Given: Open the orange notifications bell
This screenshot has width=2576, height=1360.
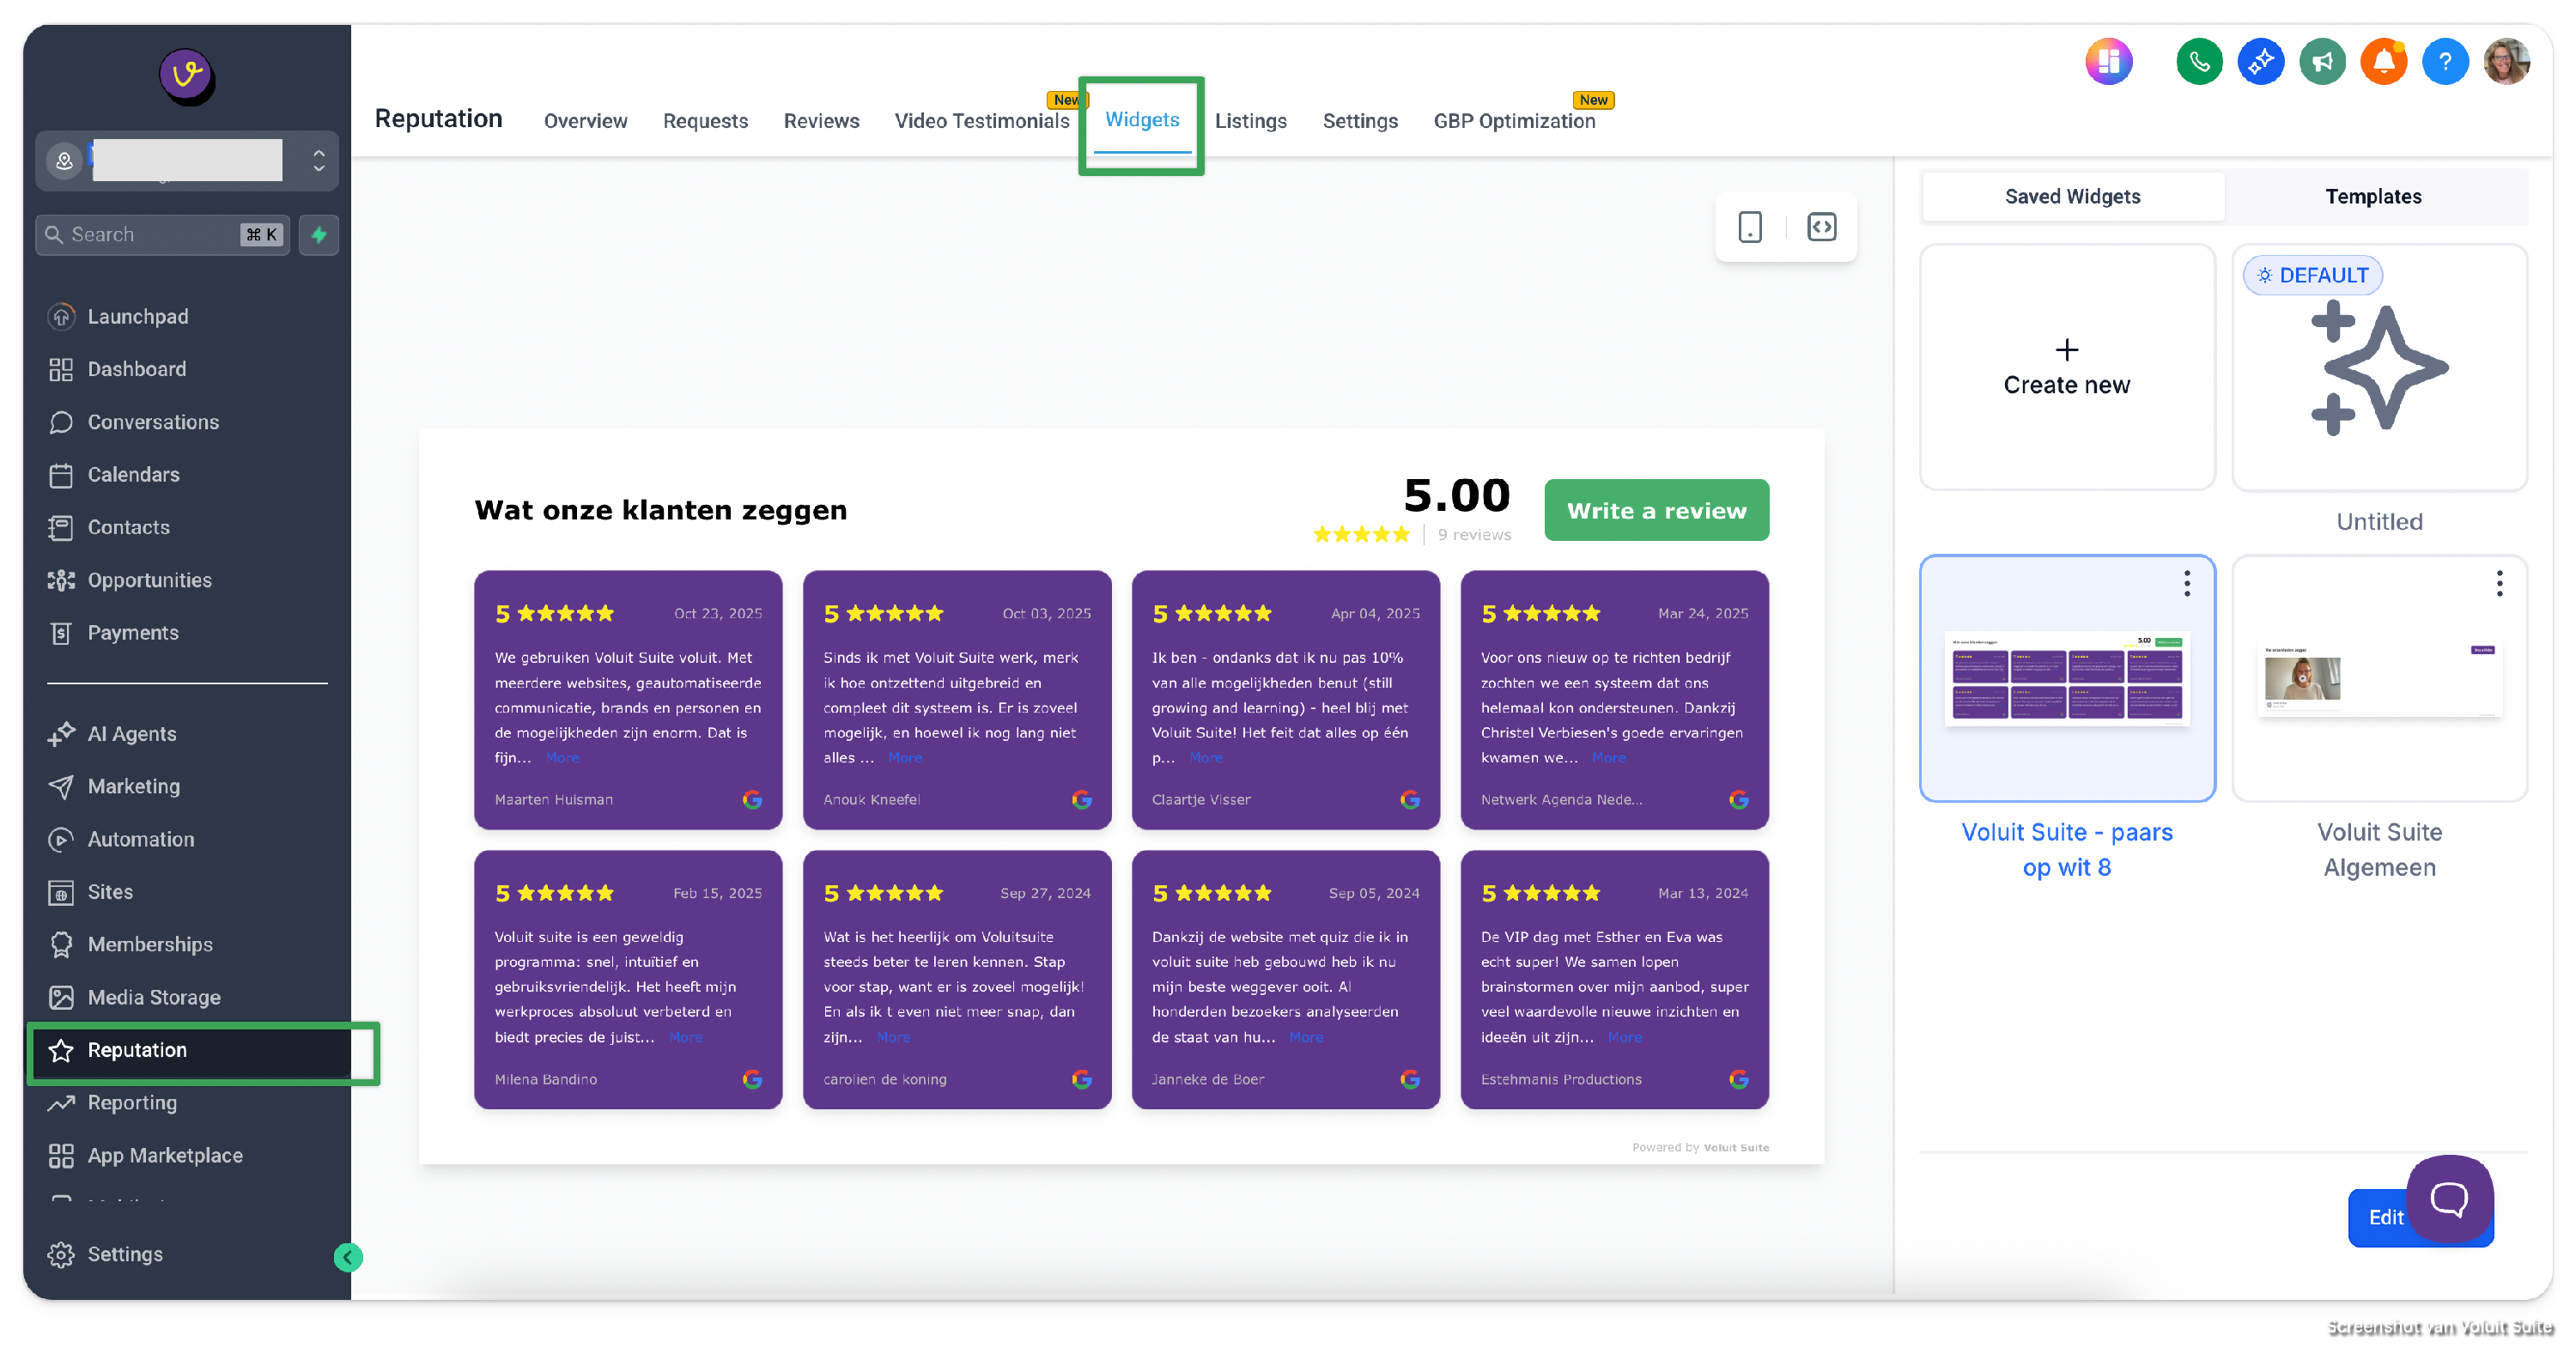Looking at the screenshot, I should tap(2383, 62).
